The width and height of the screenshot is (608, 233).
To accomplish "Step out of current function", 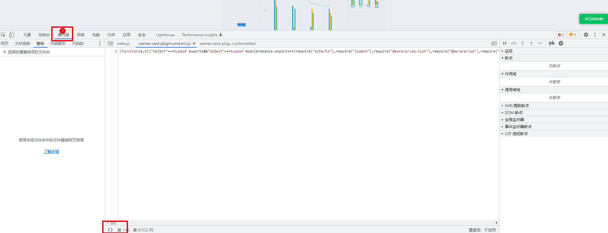I will (531, 43).
